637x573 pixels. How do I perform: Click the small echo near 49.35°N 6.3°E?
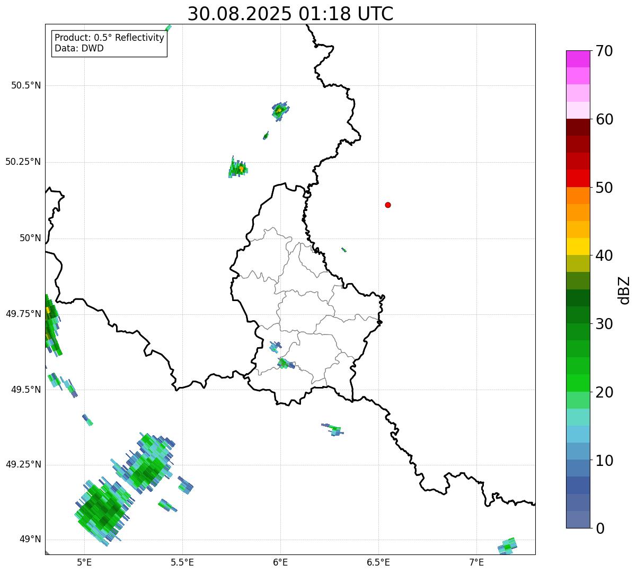point(333,429)
